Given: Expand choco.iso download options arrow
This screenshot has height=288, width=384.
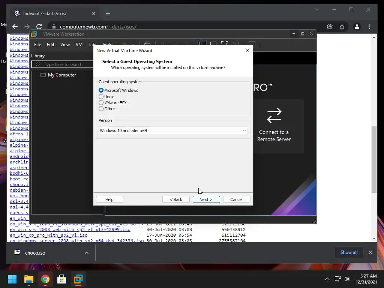Looking at the screenshot, I should click(87, 253).
